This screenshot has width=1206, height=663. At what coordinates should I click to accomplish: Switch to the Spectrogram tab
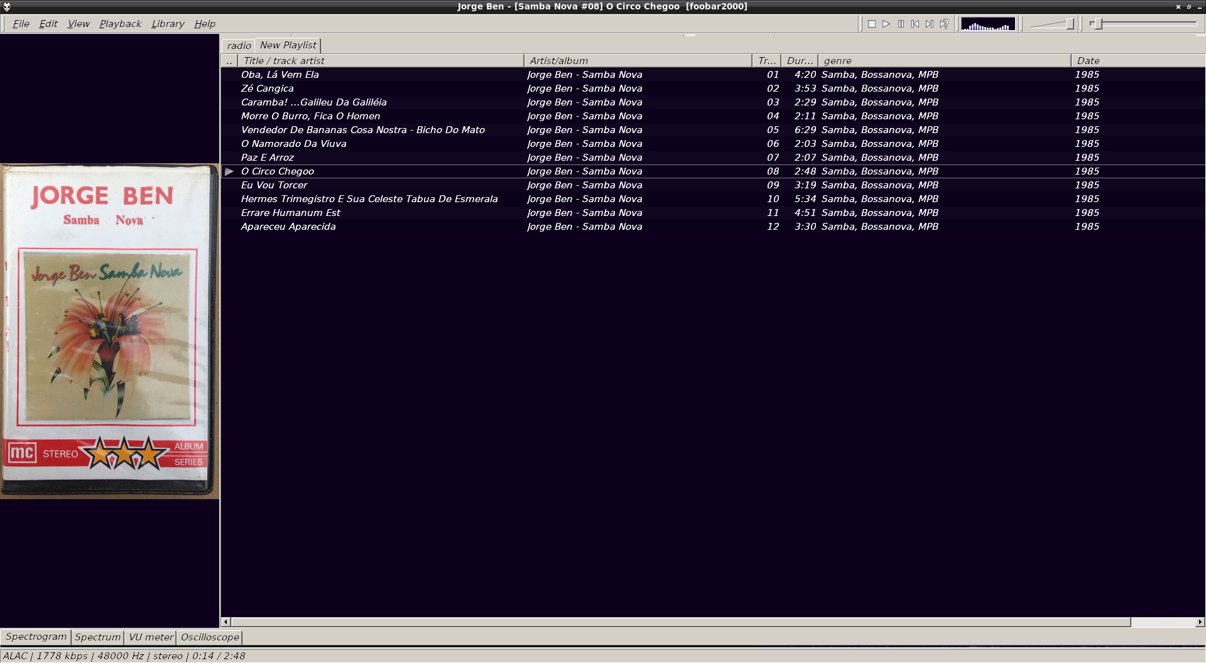coord(36,637)
